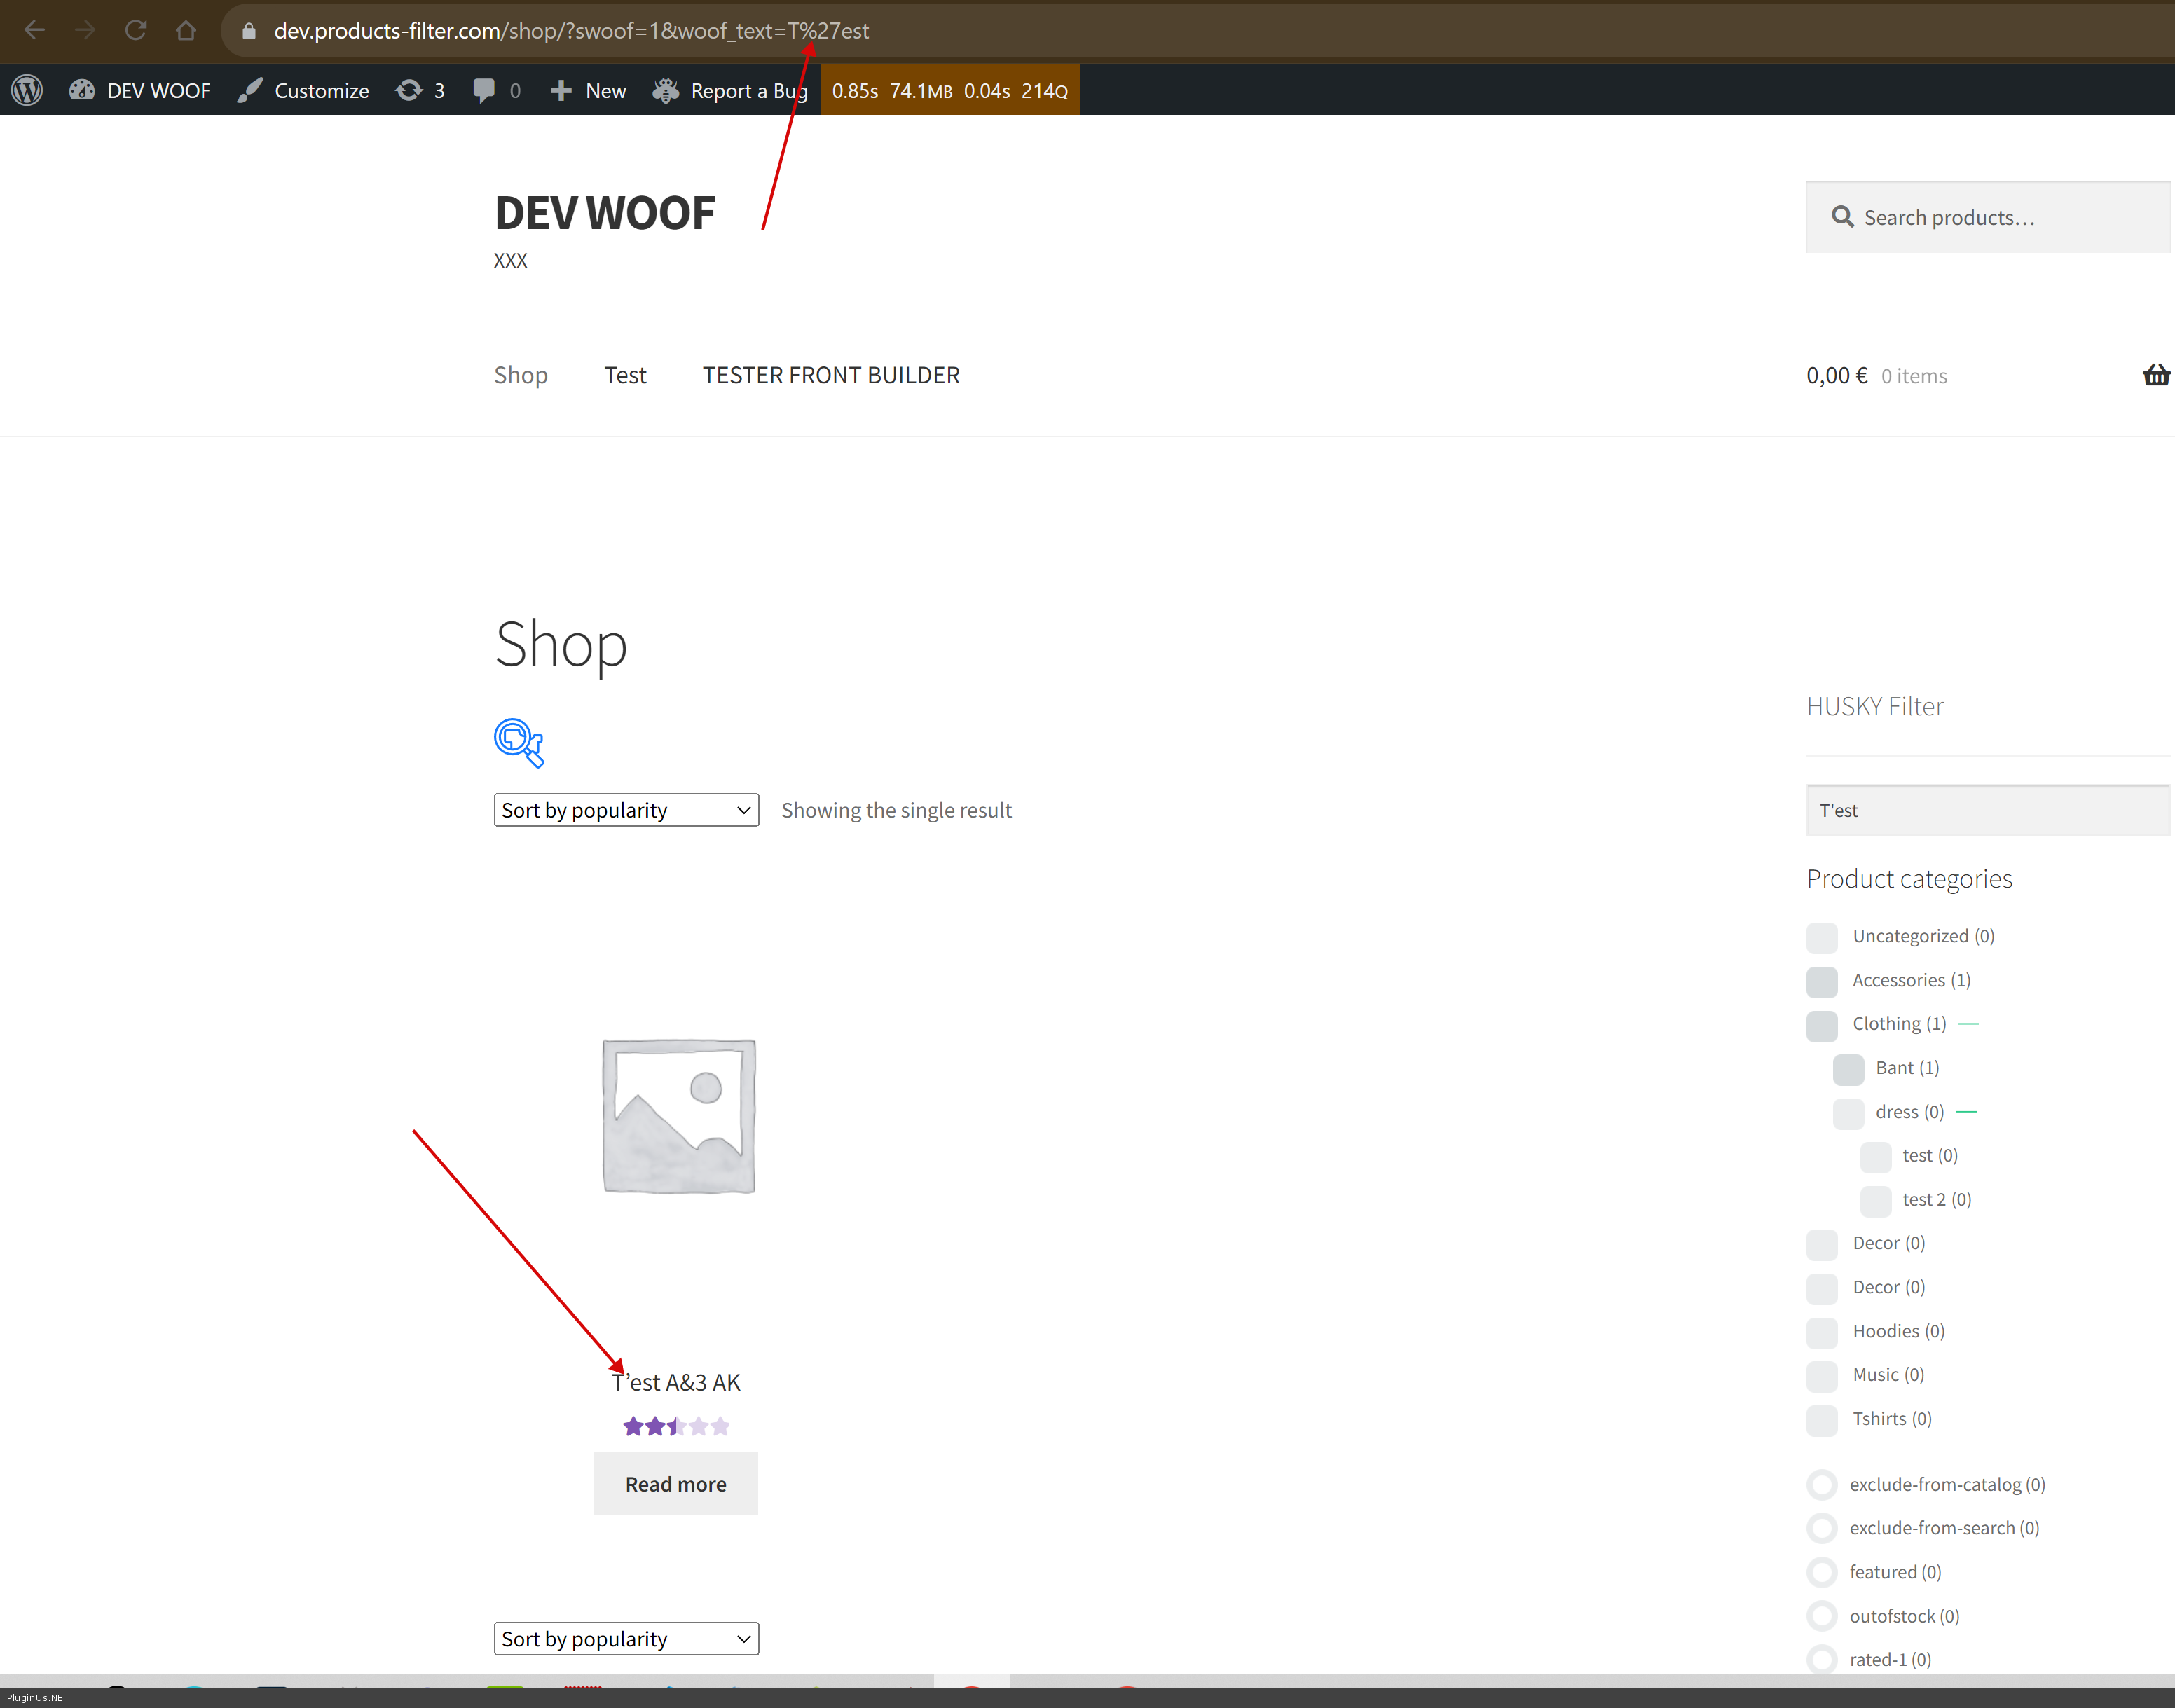
Task: Click the Read more button
Action: pos(675,1484)
